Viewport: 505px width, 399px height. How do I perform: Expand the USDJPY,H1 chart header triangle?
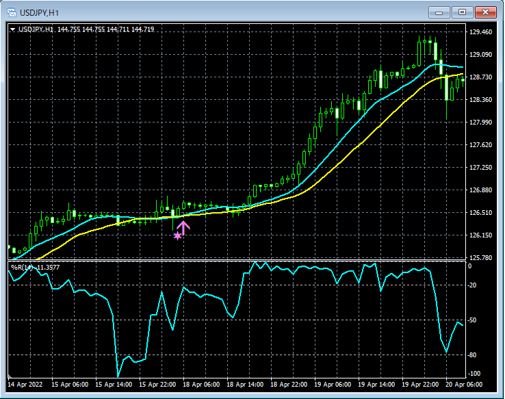coord(12,29)
